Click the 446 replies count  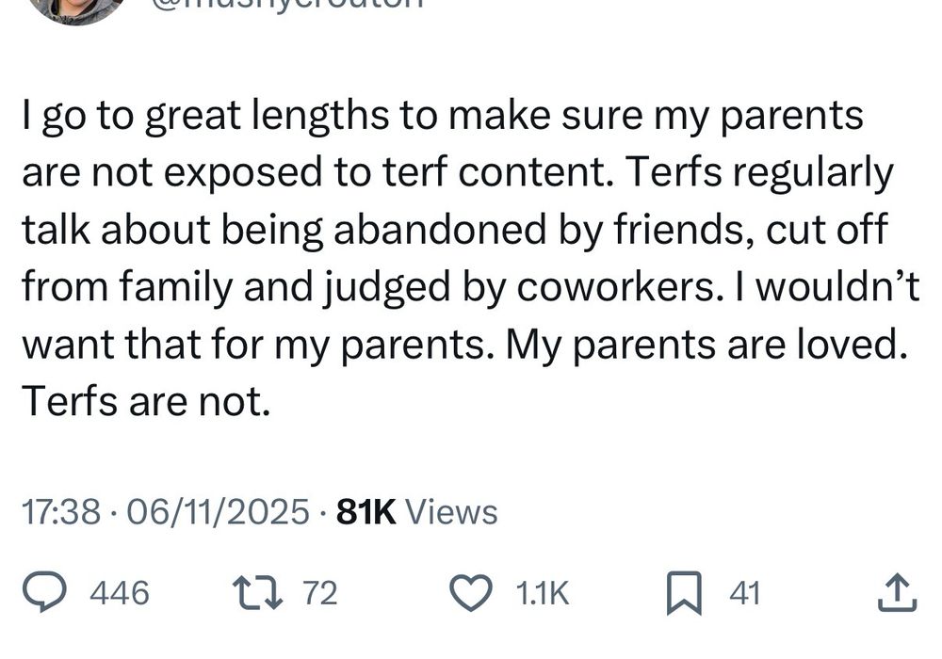[120, 593]
